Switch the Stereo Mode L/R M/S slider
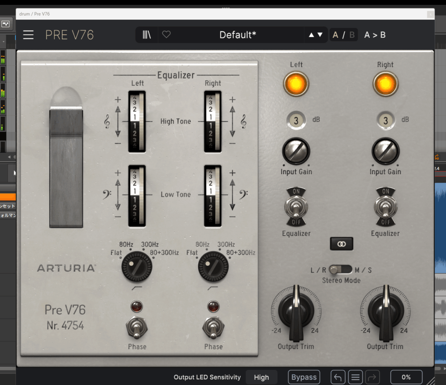This screenshot has height=385, width=446. pyautogui.click(x=340, y=270)
